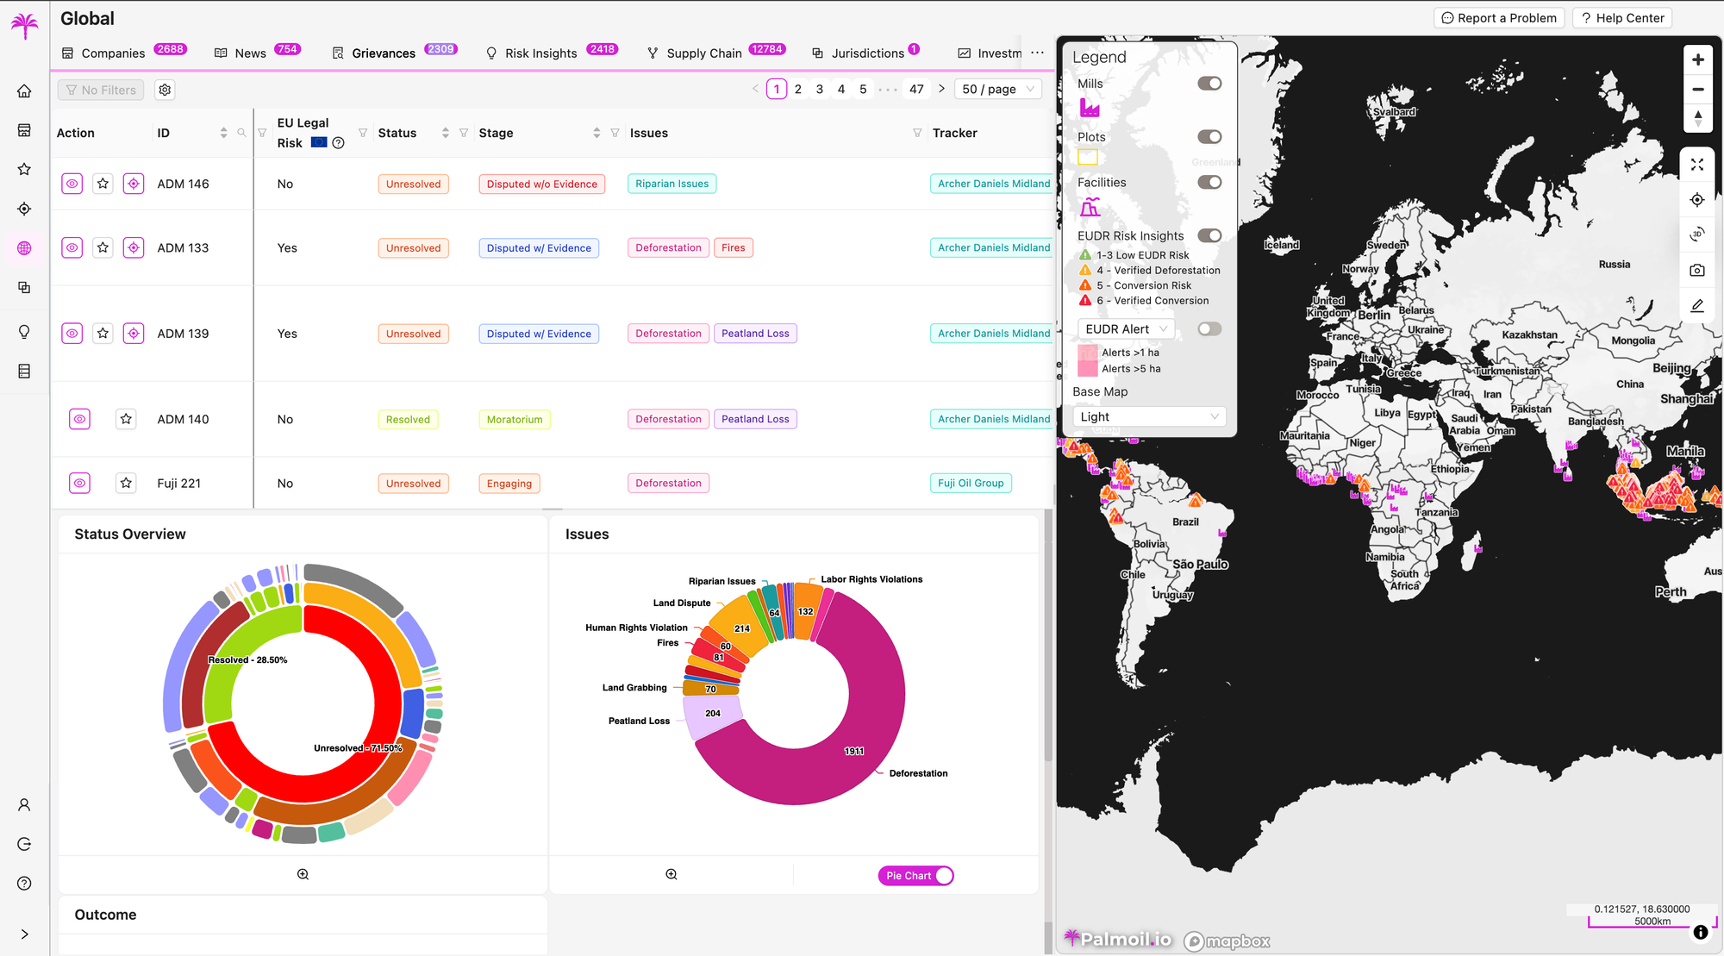Toggle fullscreen map view
Screen dimensions: 1724x956
(x=1697, y=165)
